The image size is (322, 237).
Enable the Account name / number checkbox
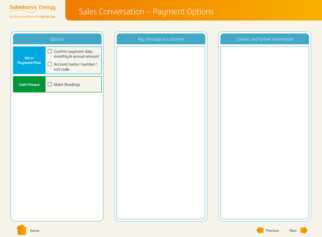click(50, 64)
